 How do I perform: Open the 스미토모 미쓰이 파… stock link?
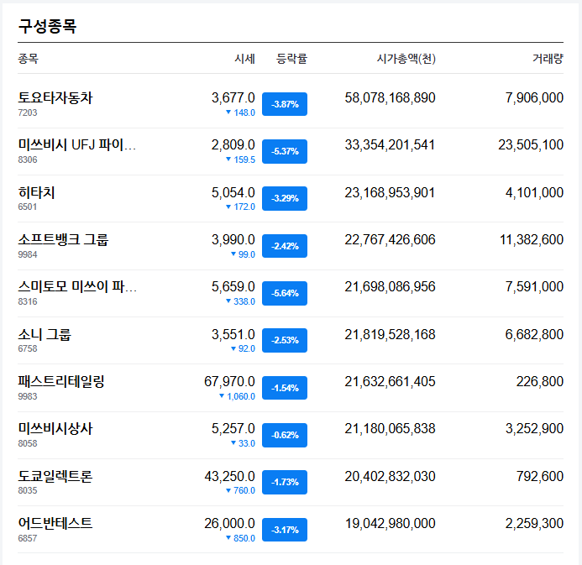(x=77, y=287)
